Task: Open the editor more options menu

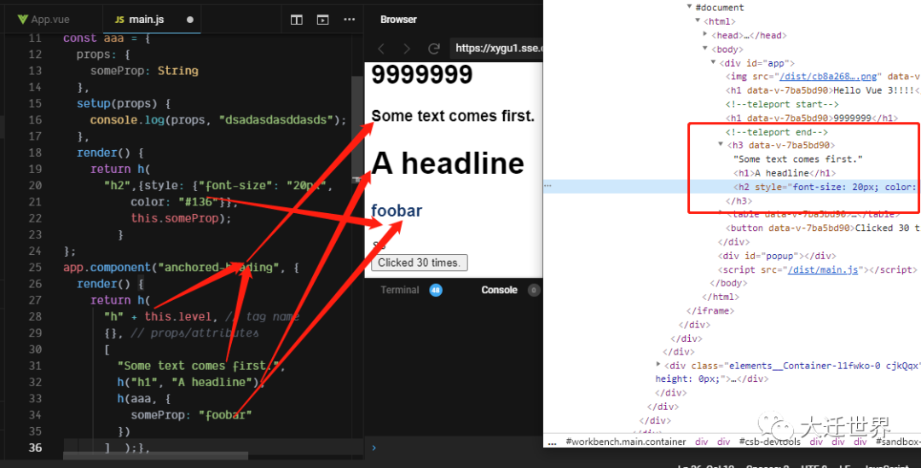Action: coord(350,20)
